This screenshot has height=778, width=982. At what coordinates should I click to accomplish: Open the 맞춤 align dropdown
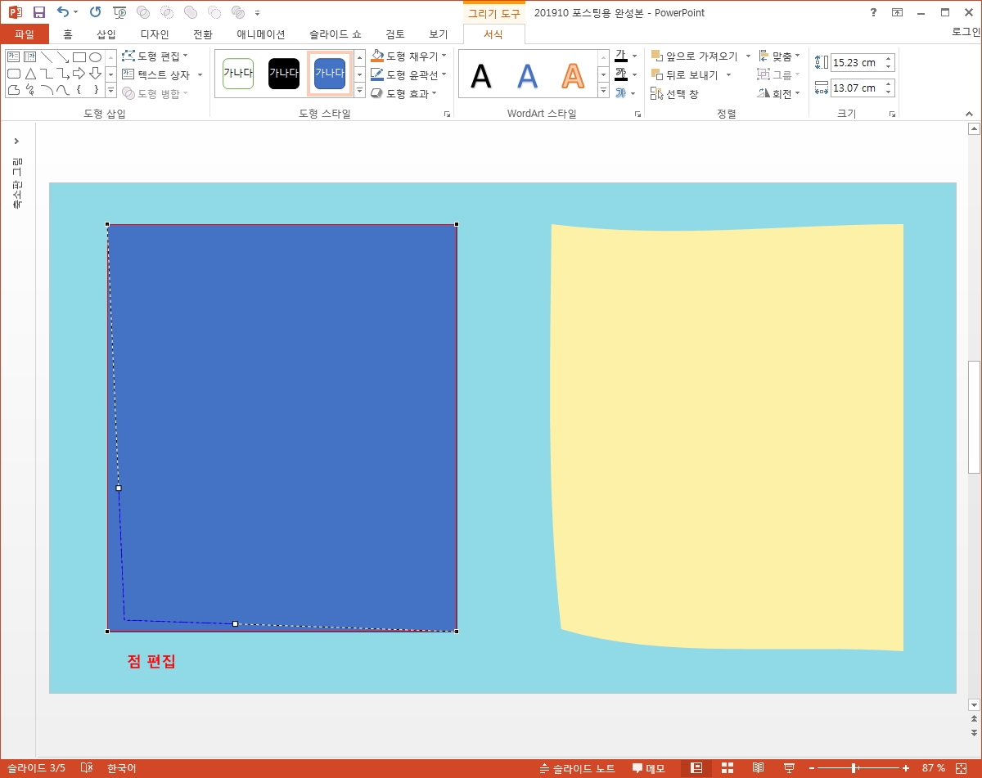[x=780, y=56]
